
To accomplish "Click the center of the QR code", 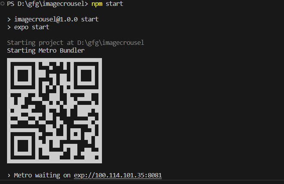I will 54,111.
